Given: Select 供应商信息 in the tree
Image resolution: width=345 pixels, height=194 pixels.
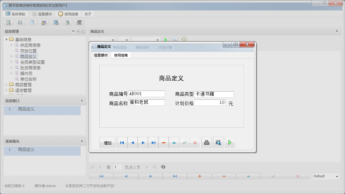Looking at the screenshot, I should 30,45.
